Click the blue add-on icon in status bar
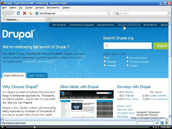This screenshot has height=129, width=172. coord(162,123)
